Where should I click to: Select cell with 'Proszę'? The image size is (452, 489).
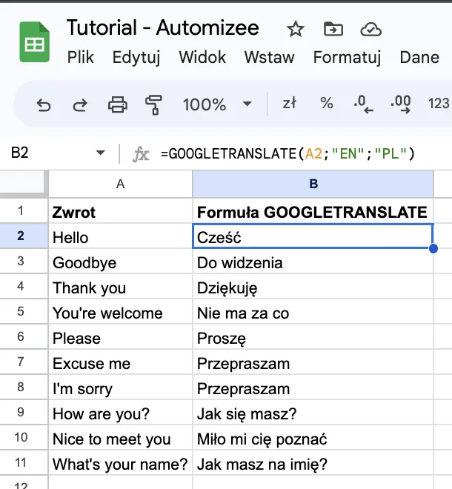(313, 337)
